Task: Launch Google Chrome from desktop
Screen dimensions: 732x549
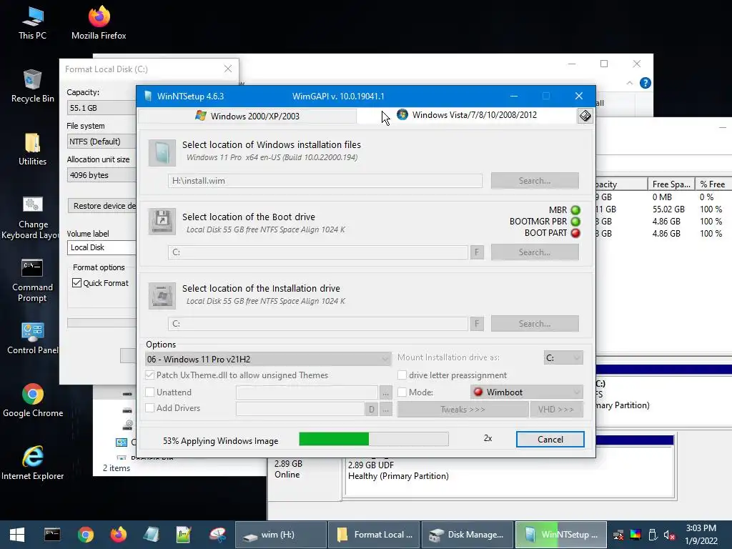Action: [x=32, y=400]
